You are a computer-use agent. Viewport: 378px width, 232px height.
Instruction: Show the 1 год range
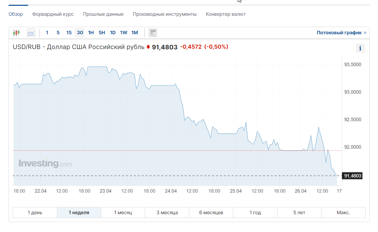coord(255,212)
